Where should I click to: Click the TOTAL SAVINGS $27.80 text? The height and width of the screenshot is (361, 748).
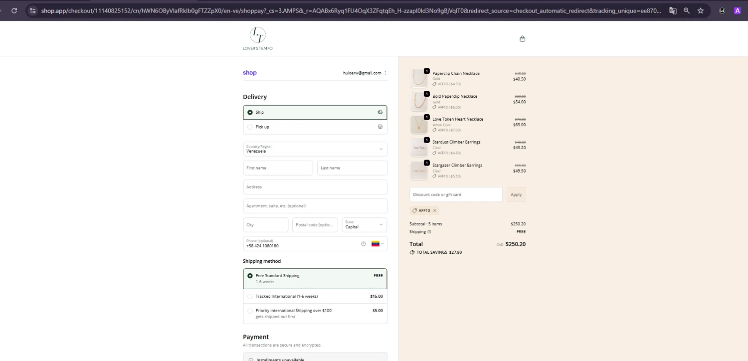(439, 252)
